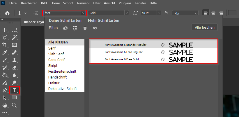239x117 pixels.
Task: Select the Rectangular Marquee tool
Action: [x=14, y=30]
